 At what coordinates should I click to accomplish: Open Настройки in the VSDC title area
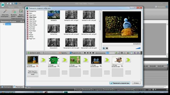click(160, 7)
